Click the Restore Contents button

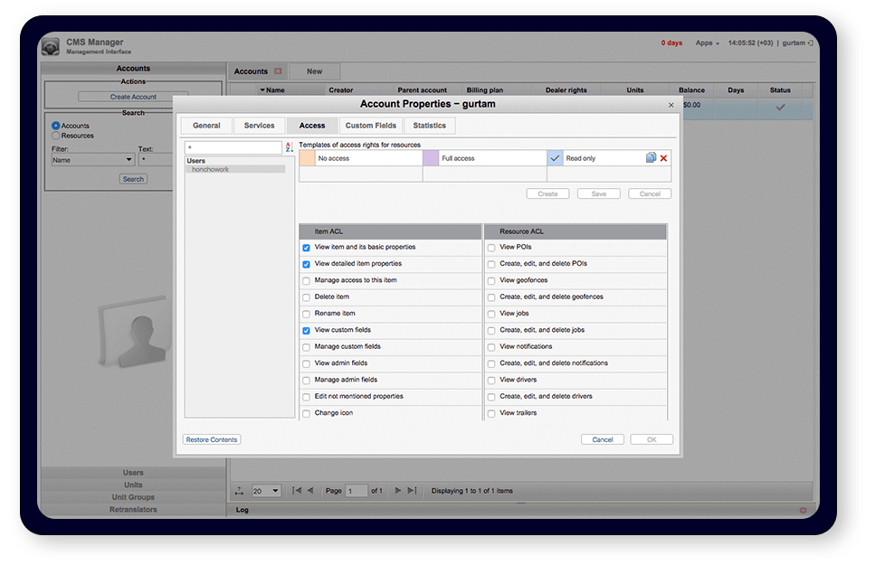pos(212,439)
